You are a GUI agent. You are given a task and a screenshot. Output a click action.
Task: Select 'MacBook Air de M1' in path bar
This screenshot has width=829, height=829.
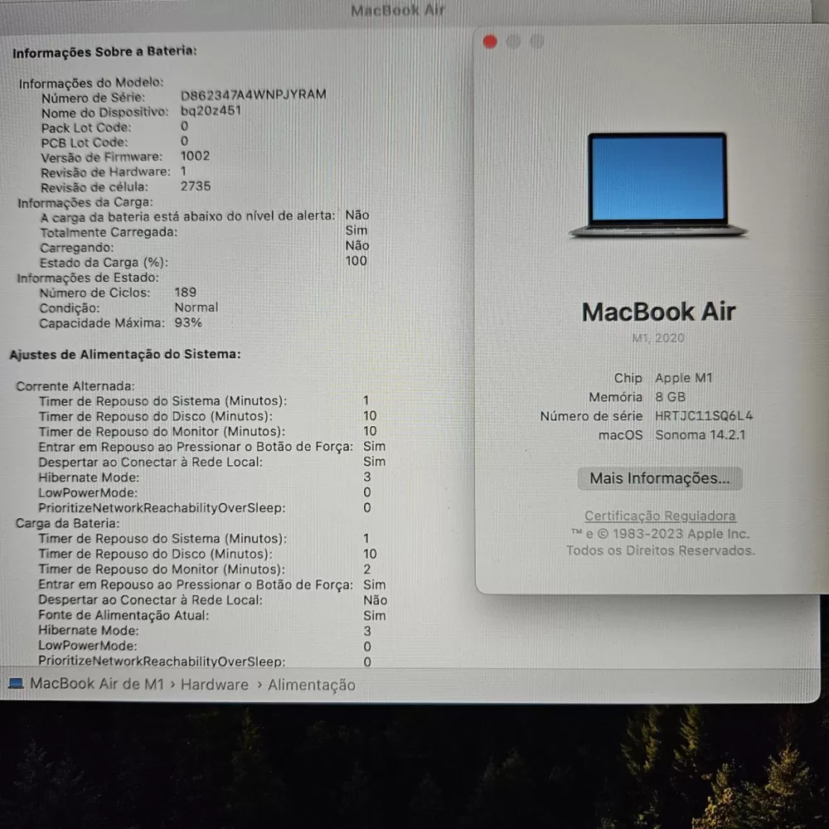(97, 684)
